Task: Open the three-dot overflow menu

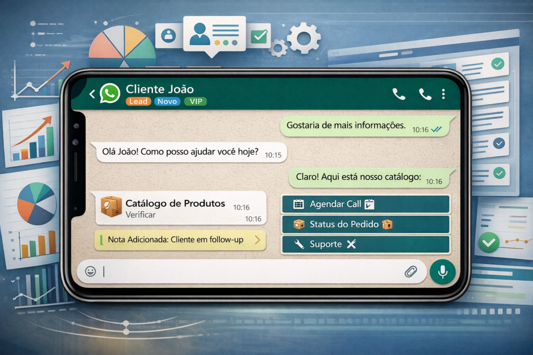Action: (443, 94)
